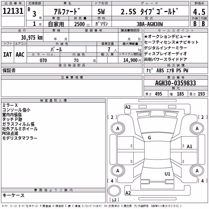Click the displacement value 2500 cc
Screen dimensions: 209x209
[x=82, y=24]
